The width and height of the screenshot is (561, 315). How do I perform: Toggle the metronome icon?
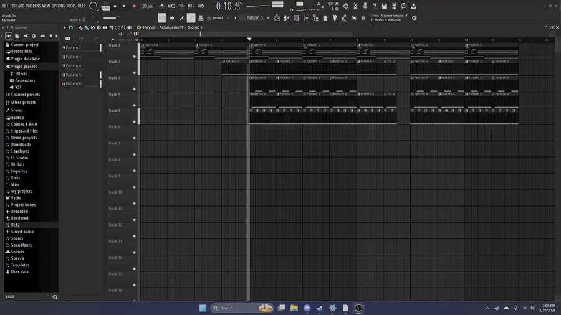pyautogui.click(x=162, y=6)
